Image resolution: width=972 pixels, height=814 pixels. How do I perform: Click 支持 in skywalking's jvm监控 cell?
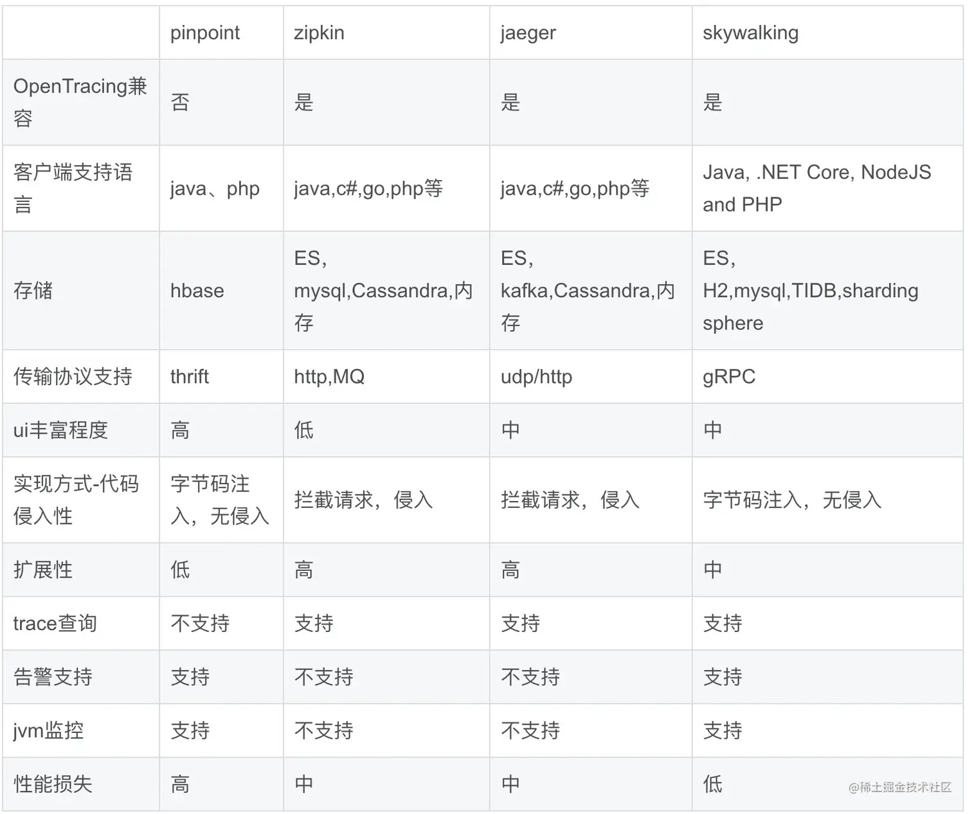(723, 730)
